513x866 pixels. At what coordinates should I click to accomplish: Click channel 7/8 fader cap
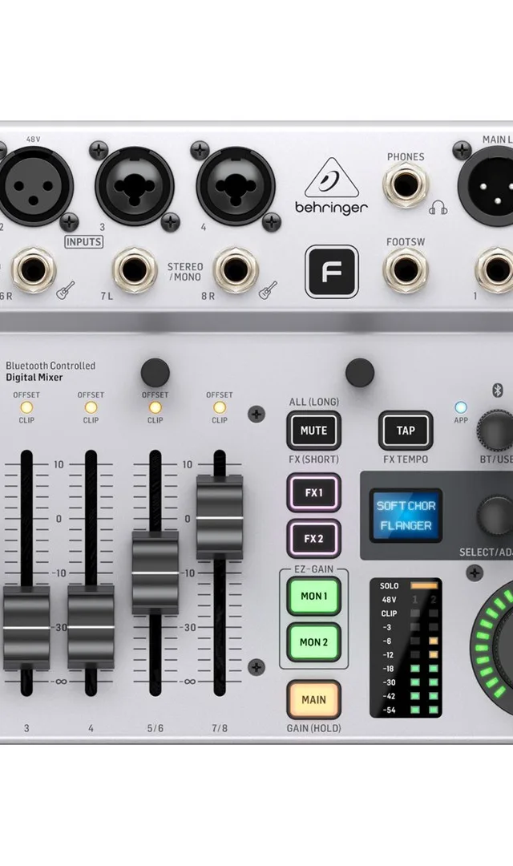[x=220, y=517]
